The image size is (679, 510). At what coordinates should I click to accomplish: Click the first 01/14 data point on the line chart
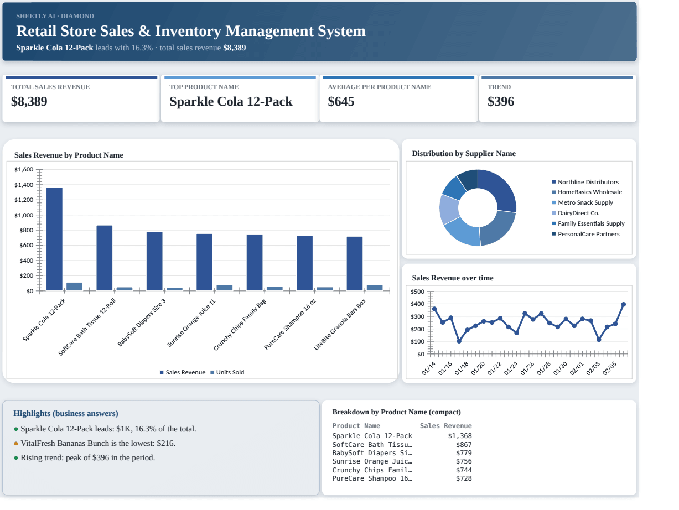(434, 309)
